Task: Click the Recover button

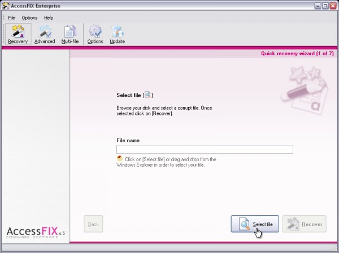Action: point(305,224)
